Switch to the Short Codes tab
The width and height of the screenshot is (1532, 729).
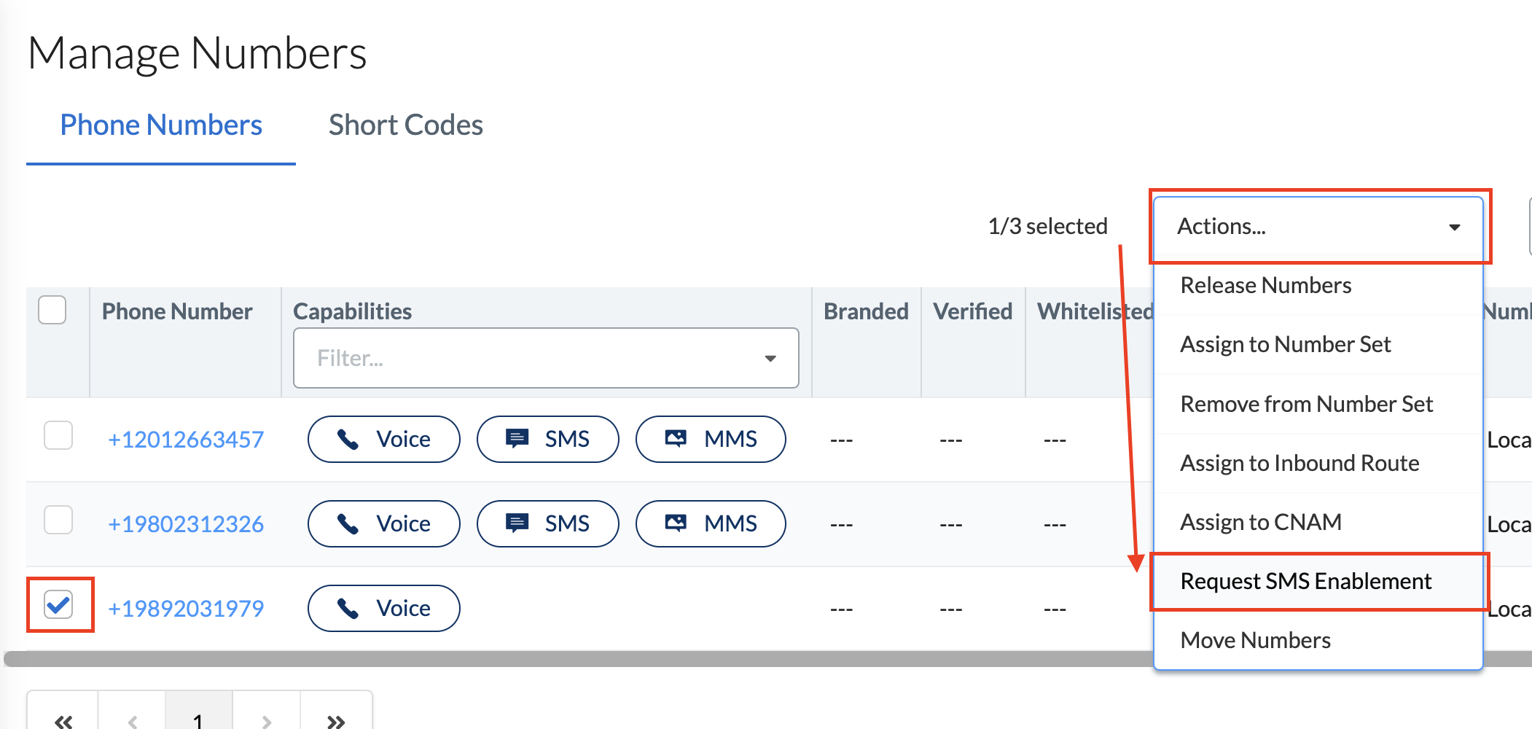406,125
